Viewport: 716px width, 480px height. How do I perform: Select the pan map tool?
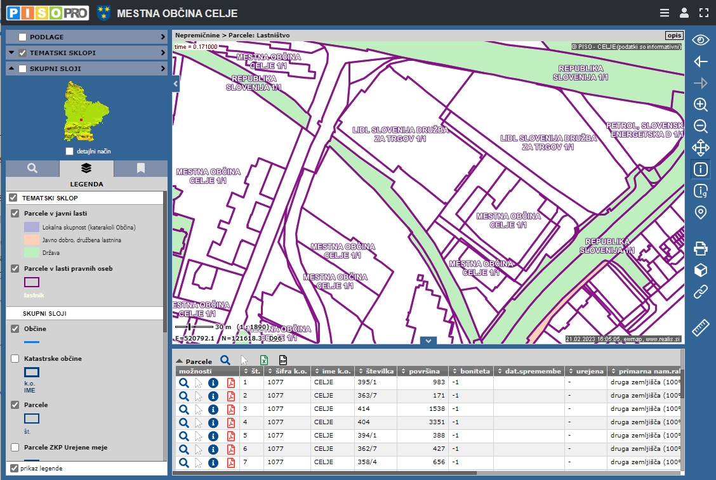[700, 148]
